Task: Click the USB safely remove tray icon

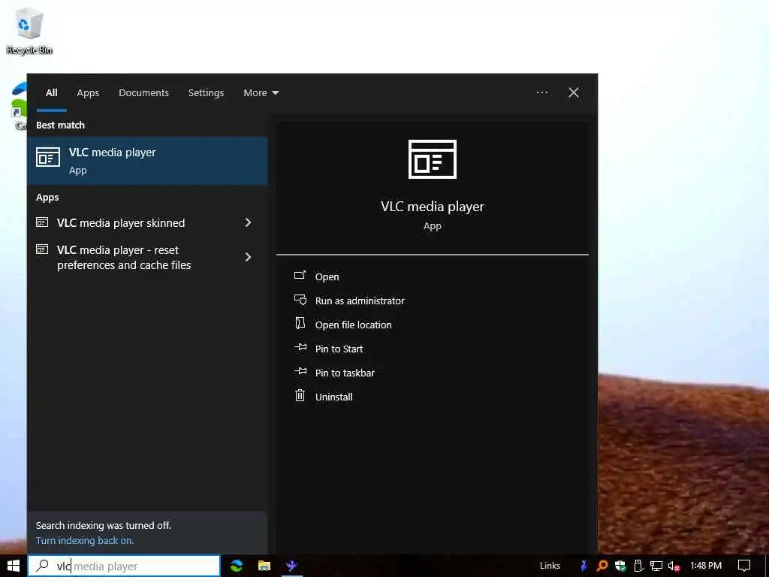Action: point(638,566)
